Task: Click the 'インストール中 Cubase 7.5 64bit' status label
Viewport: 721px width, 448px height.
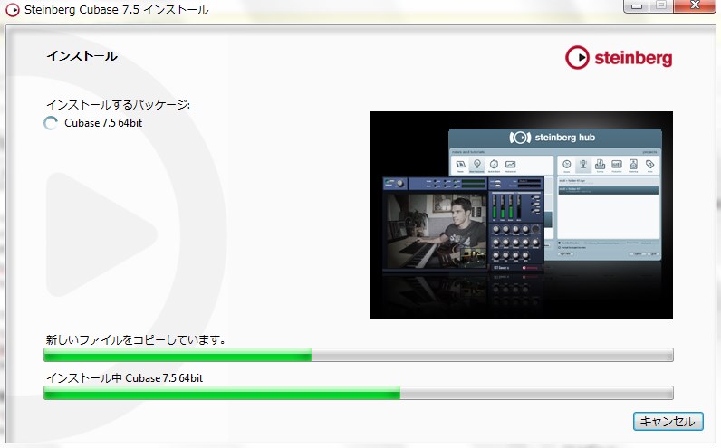Action: point(125,378)
